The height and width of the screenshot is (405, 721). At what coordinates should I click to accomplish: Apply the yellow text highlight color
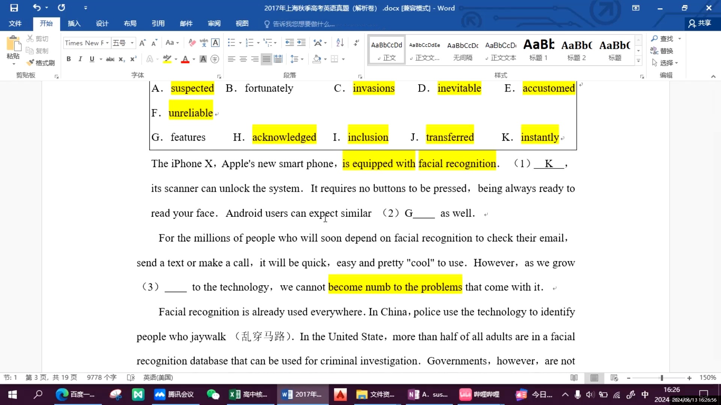tap(167, 59)
